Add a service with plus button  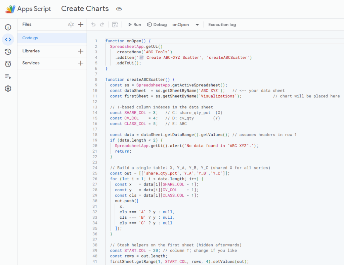[81, 63]
